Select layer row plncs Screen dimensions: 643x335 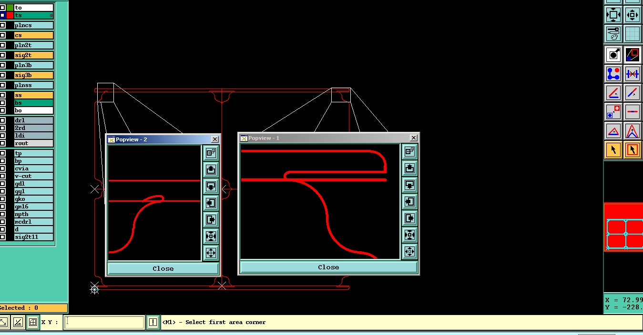point(33,25)
